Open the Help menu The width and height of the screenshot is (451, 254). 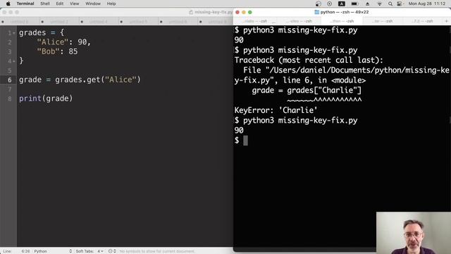(111, 4)
